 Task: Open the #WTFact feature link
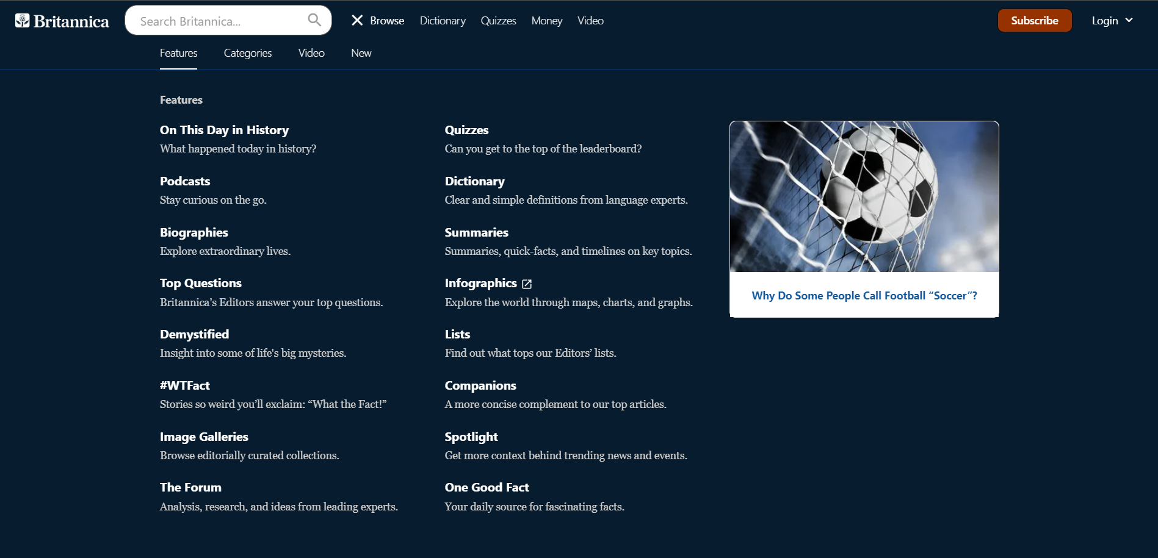(184, 385)
